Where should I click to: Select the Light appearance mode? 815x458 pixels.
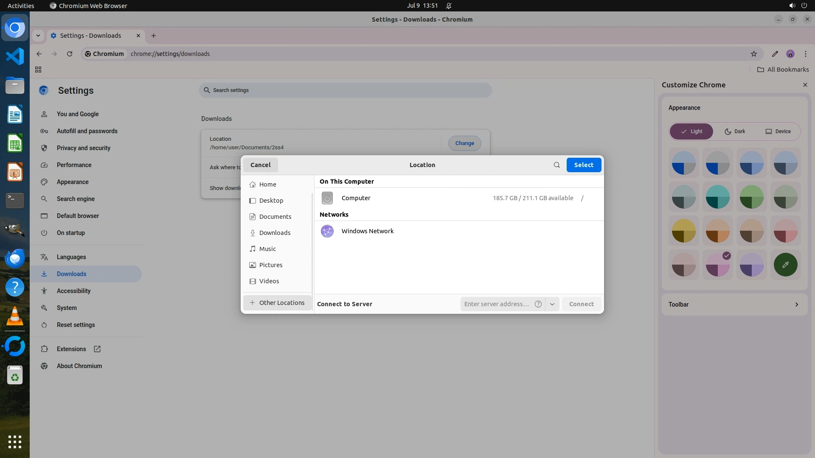click(x=691, y=131)
